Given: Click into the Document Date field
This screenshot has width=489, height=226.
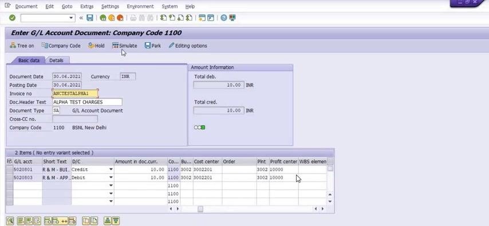Looking at the screenshot, I should click(x=67, y=76).
